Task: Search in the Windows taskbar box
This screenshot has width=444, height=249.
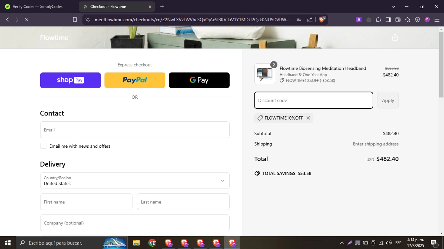Action: pyautogui.click(x=72, y=243)
